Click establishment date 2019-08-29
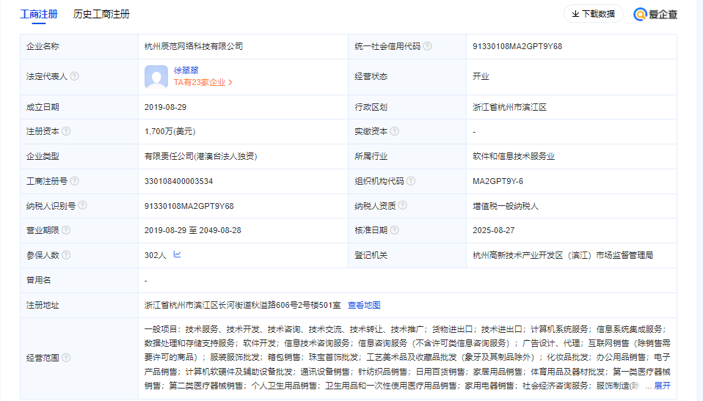Image resolution: width=703 pixels, height=401 pixels. tap(165, 107)
